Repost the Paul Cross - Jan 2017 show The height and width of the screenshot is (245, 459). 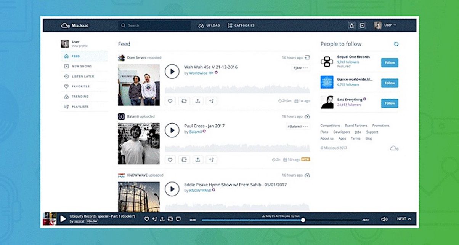click(184, 159)
